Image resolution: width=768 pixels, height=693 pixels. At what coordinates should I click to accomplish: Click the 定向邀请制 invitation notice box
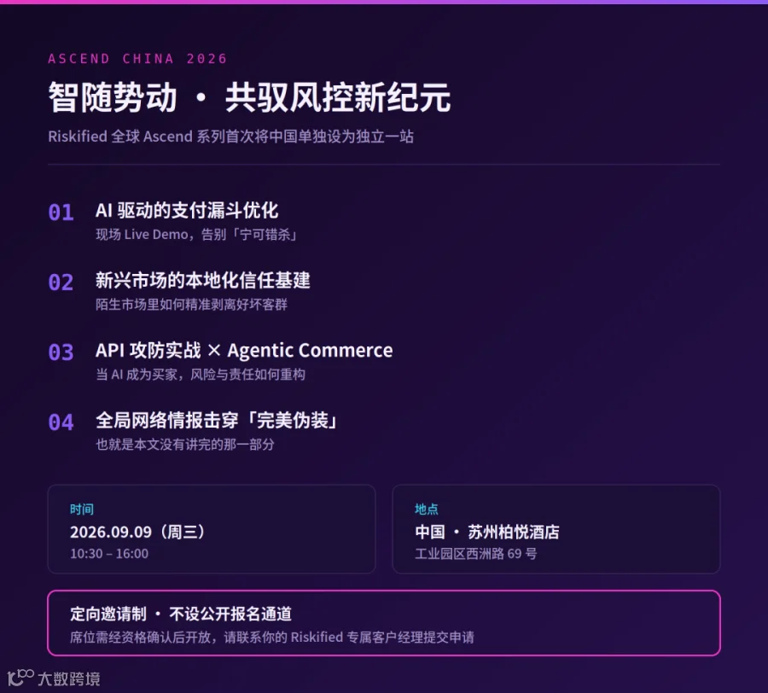pyautogui.click(x=384, y=623)
